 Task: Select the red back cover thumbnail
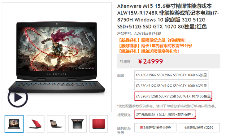point(98,124)
